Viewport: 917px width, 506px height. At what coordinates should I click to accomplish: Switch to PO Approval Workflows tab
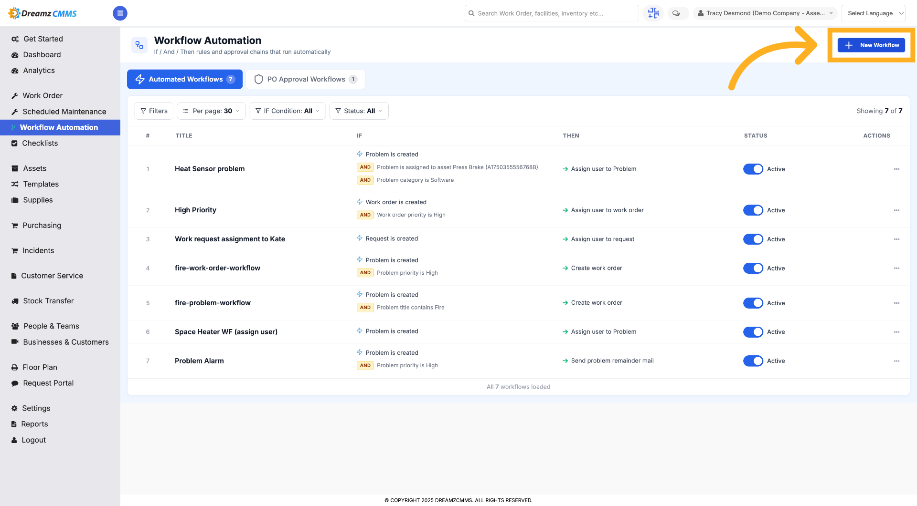pos(306,79)
